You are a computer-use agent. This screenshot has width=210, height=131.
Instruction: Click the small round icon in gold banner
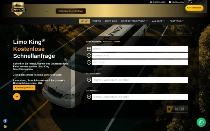click(47, 10)
